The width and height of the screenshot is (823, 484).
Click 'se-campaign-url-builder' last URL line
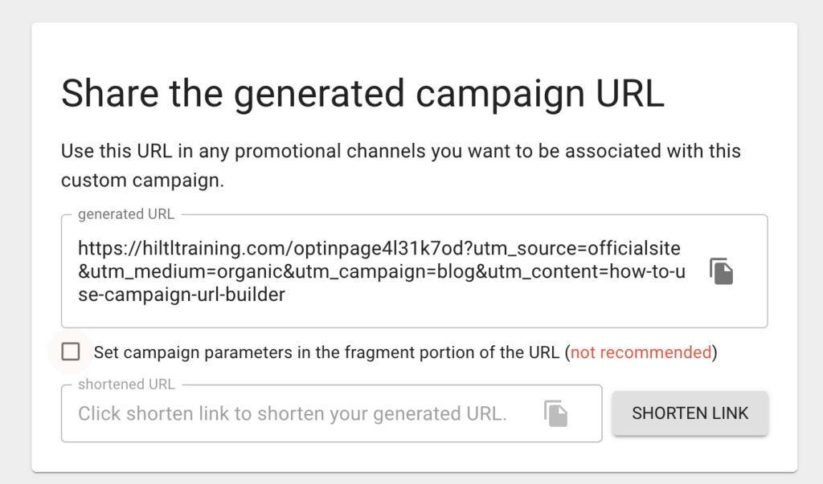182,295
